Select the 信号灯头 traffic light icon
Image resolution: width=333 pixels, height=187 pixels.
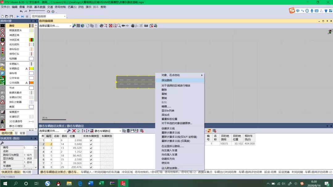tap(2, 54)
